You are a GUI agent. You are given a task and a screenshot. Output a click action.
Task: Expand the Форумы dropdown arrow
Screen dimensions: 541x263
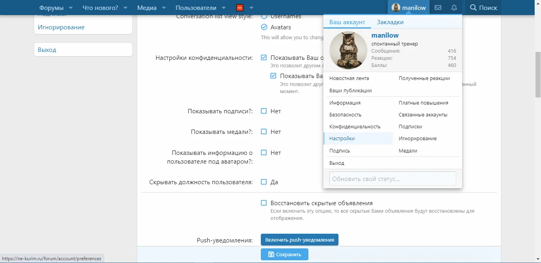71,8
